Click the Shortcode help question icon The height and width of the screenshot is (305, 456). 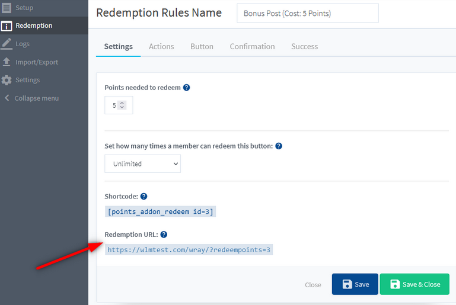pos(144,197)
